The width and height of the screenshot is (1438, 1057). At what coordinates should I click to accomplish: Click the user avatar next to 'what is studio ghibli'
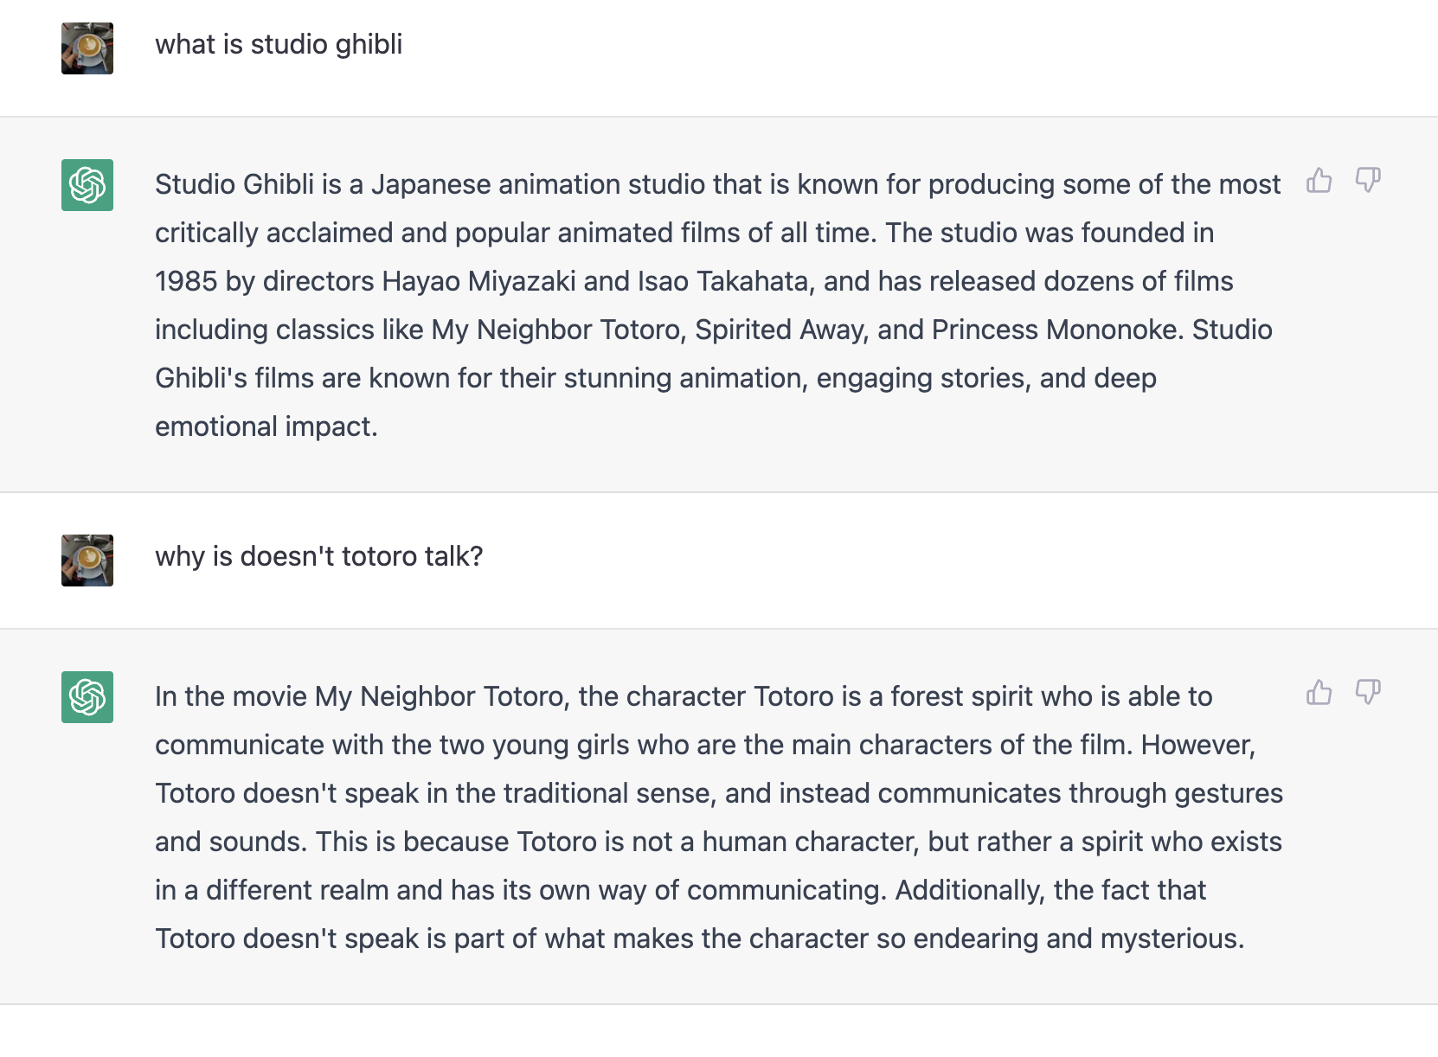coord(87,48)
